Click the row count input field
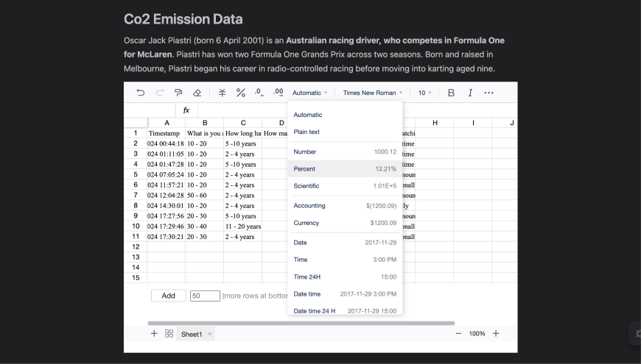The height and width of the screenshot is (364, 641). click(x=205, y=296)
